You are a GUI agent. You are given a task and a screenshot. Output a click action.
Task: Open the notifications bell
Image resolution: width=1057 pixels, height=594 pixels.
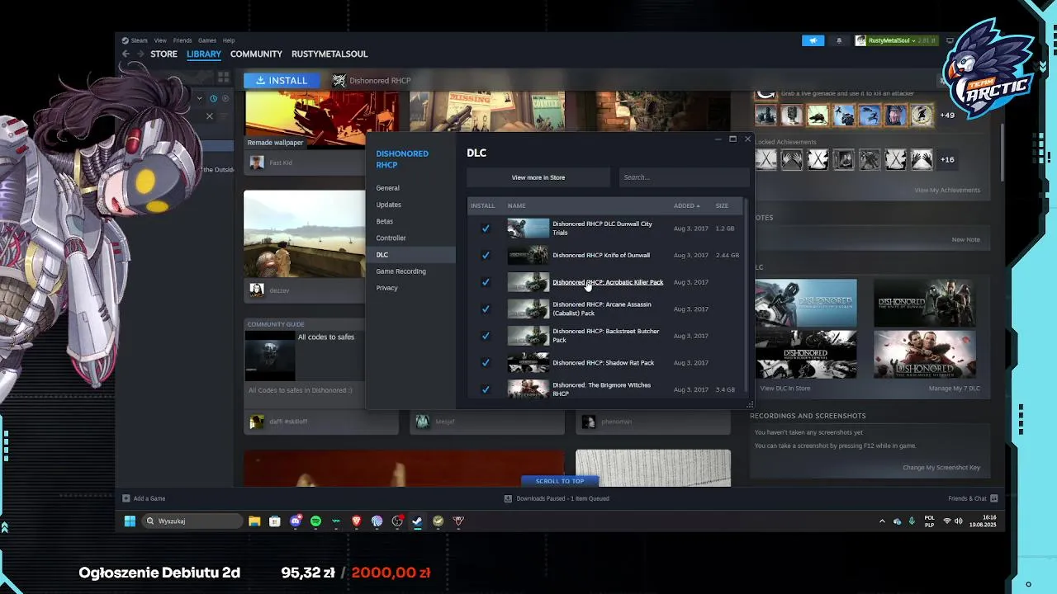(x=839, y=40)
